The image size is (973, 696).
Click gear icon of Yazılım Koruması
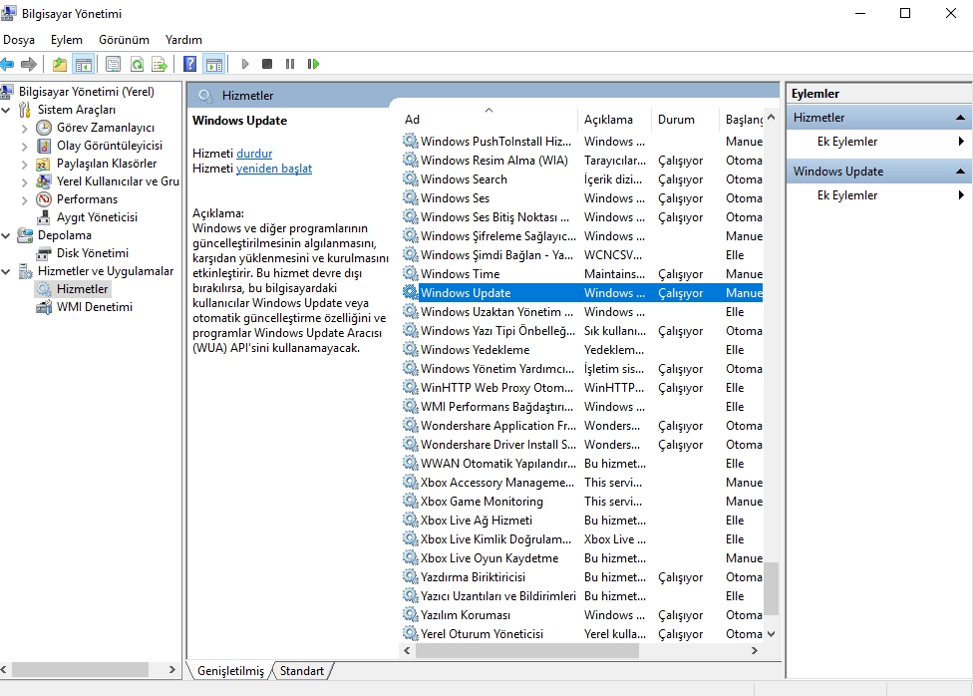coord(410,614)
